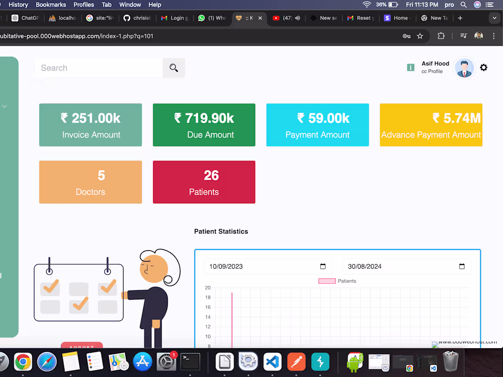Viewport: 503px width, 377px height.
Task: Open the side panel icon next to the avatar
Action: [x=463, y=35]
